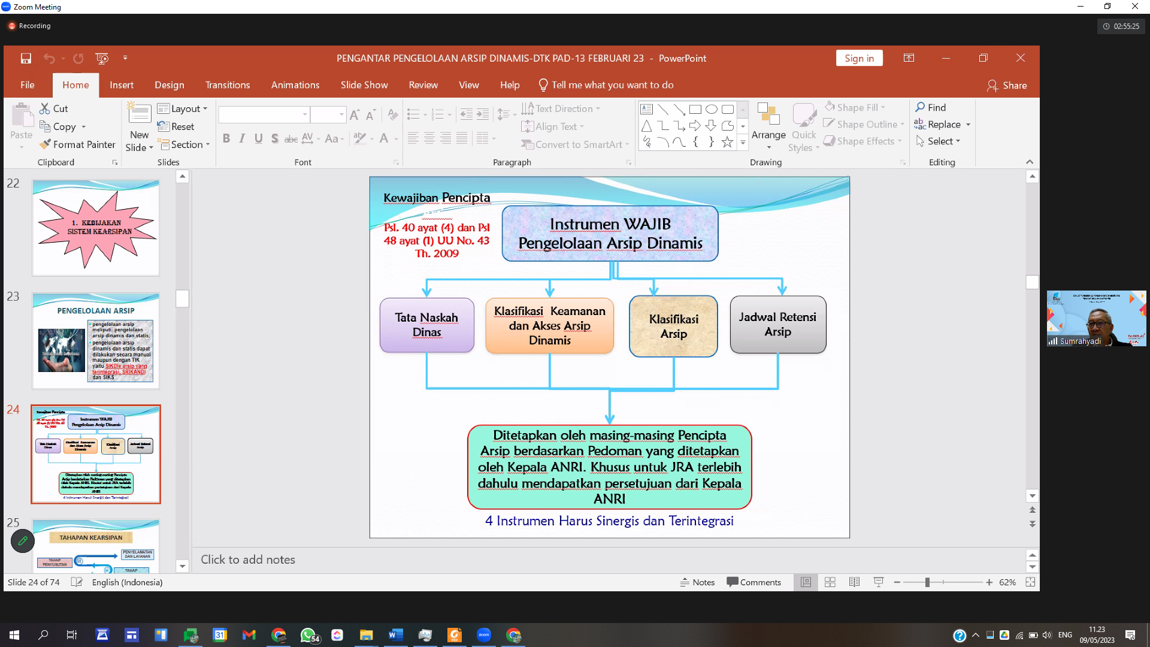Image resolution: width=1150 pixels, height=647 pixels.
Task: Open Zoom app in Windows taskbar
Action: point(483,635)
